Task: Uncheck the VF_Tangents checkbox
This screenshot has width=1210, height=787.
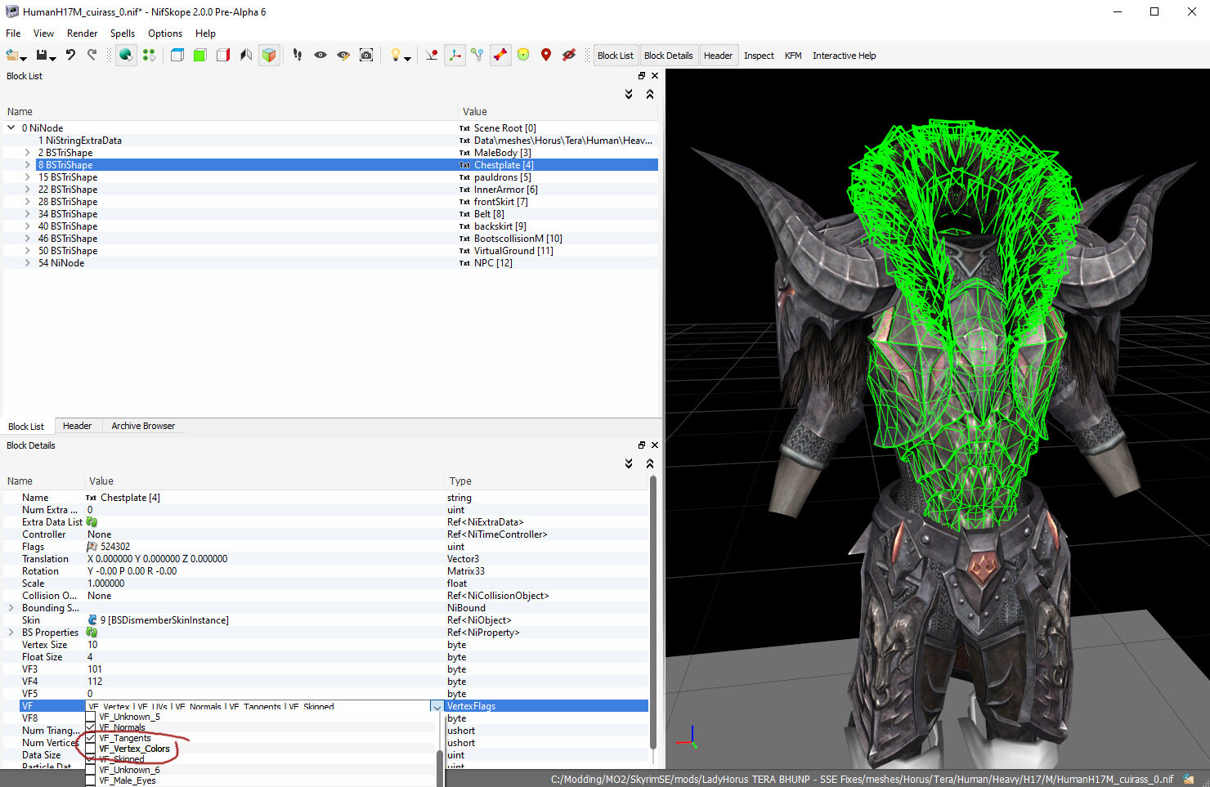Action: (91, 738)
